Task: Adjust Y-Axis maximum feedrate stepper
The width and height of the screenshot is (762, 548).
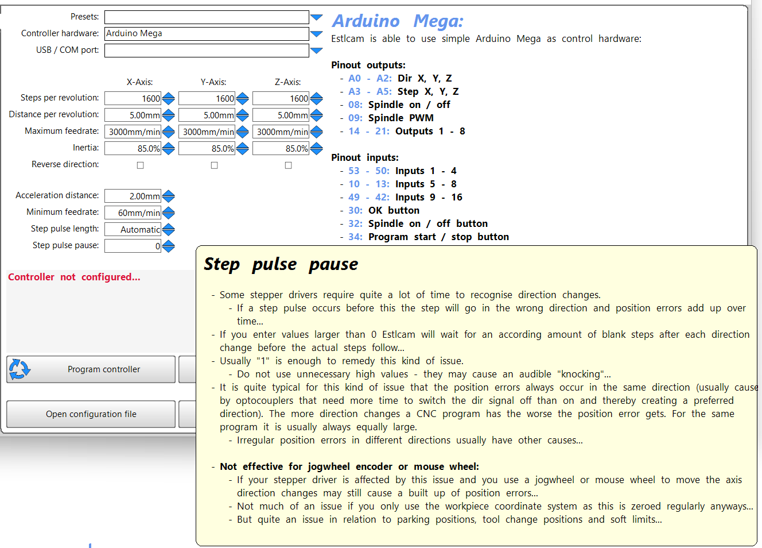Action: (242, 132)
